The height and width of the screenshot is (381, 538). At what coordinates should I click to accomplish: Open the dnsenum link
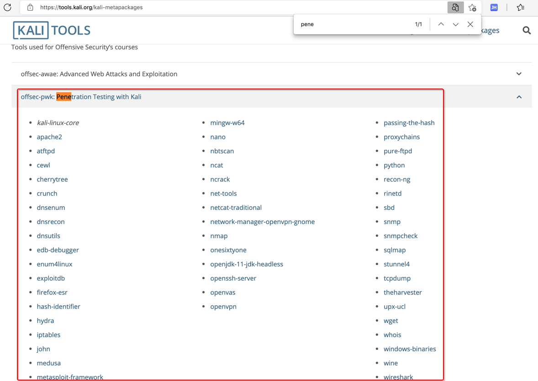[x=51, y=208]
